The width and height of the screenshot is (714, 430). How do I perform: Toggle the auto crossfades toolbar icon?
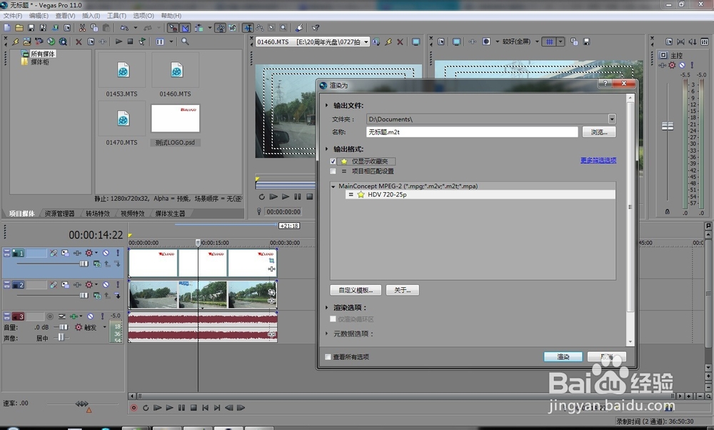point(186,28)
